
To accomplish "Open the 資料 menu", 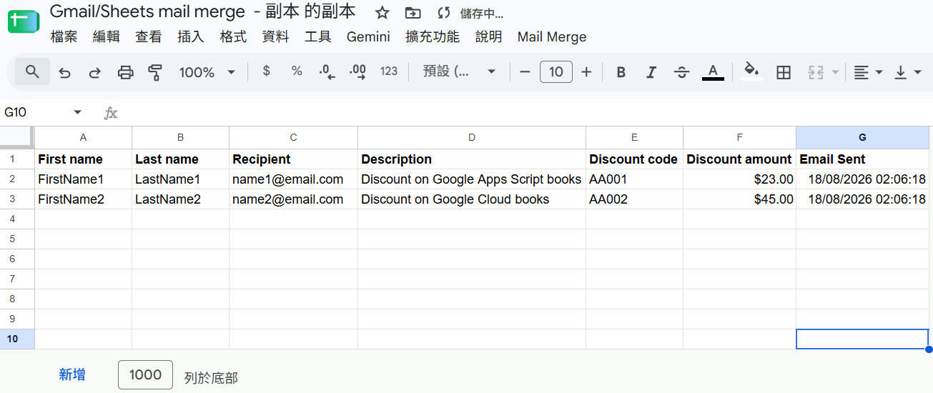I will 276,36.
